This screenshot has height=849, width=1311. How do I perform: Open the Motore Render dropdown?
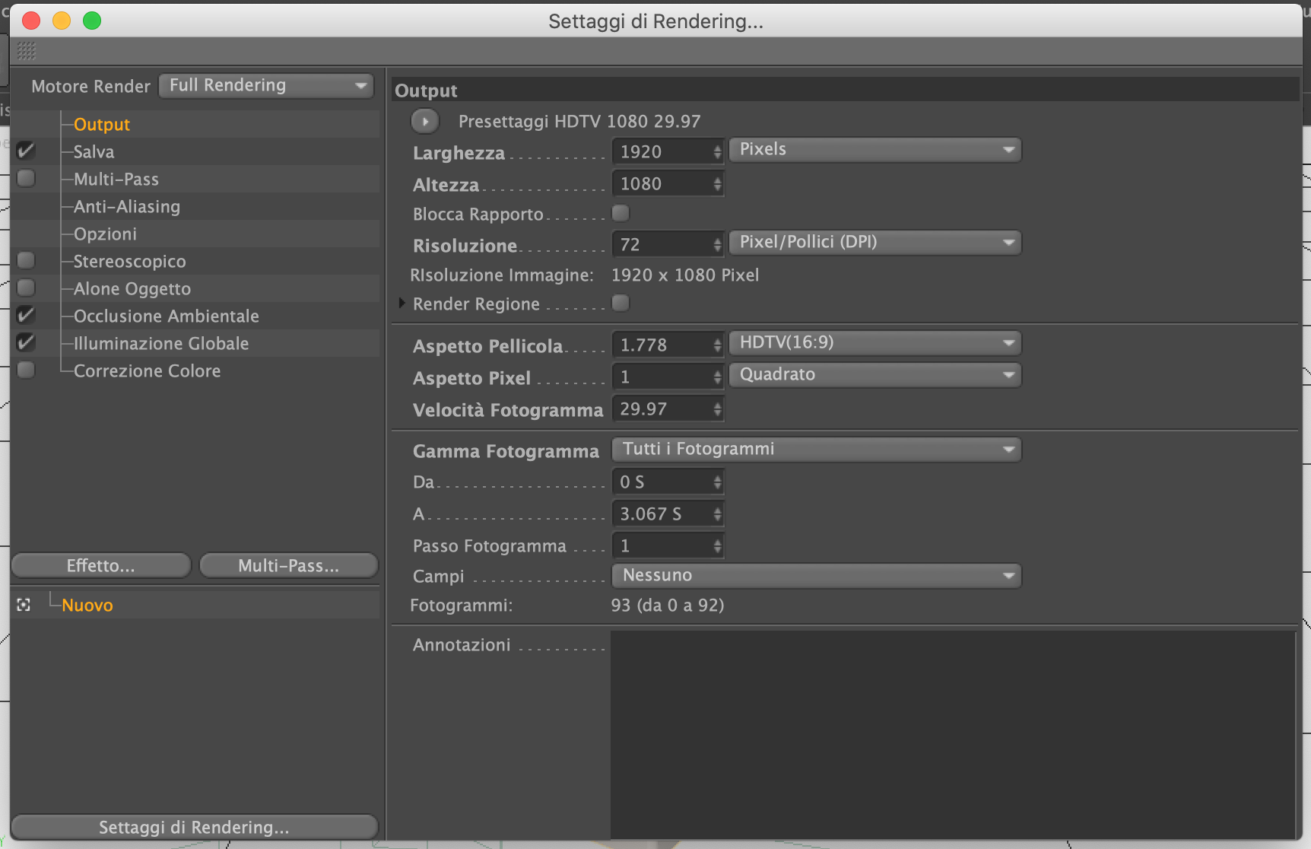[266, 85]
